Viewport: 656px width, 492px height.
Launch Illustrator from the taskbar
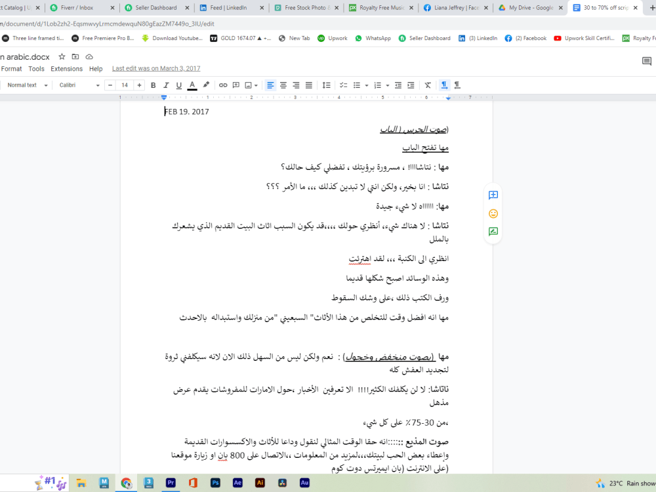260,483
